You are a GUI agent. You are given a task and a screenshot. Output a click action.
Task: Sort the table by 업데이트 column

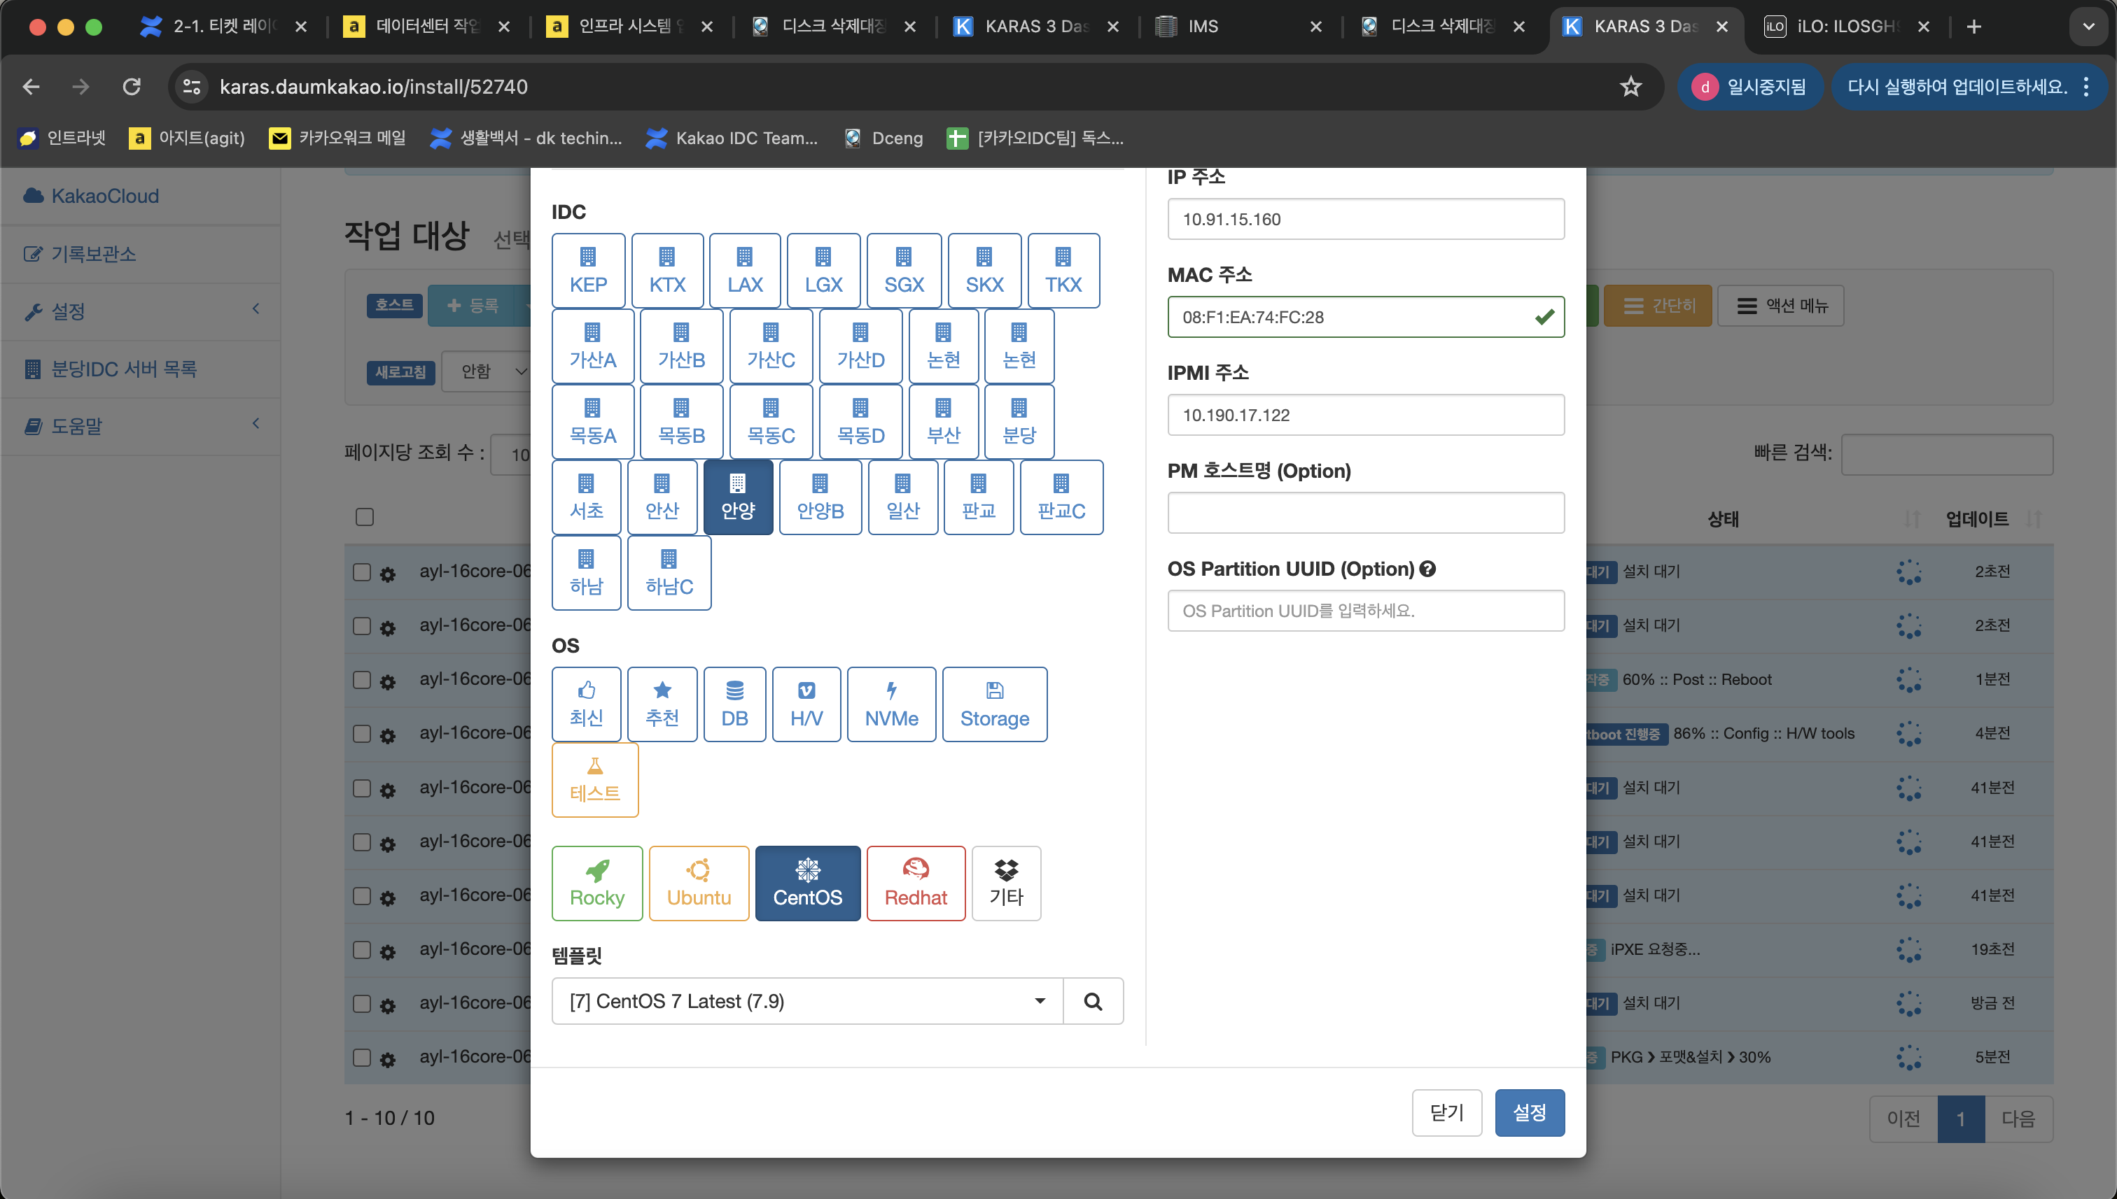click(x=1992, y=519)
